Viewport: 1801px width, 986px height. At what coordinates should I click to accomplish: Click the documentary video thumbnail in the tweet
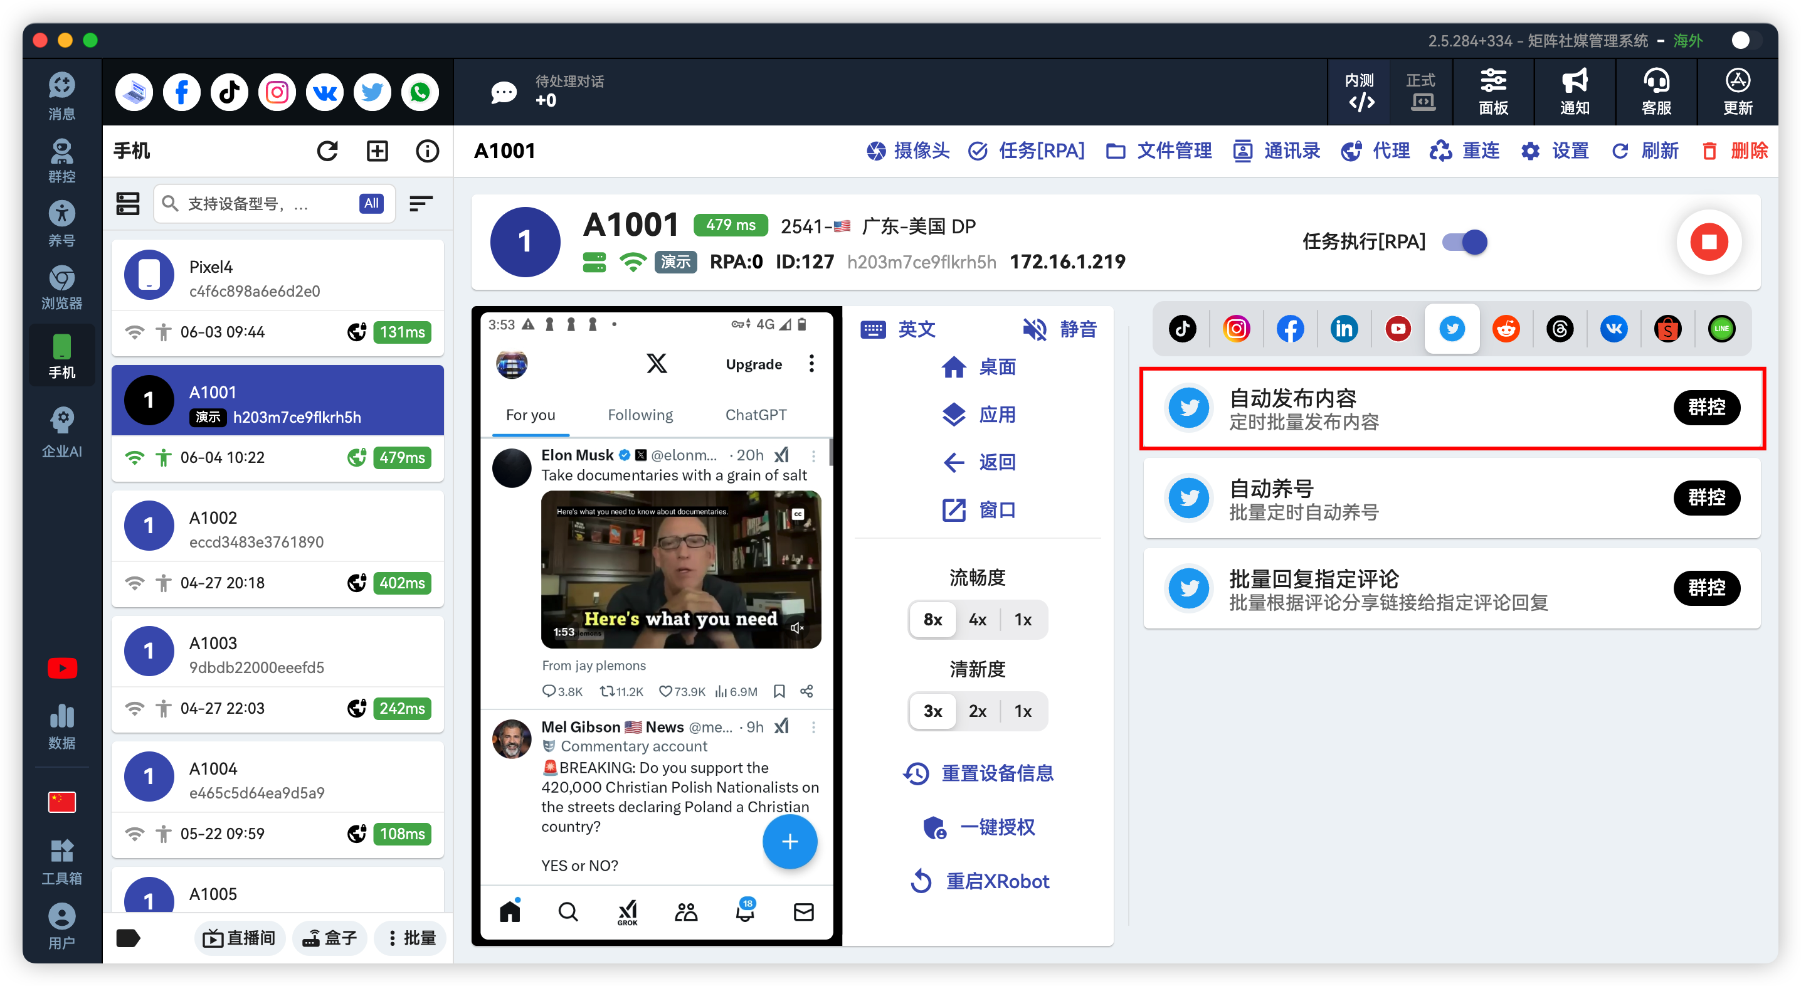[x=680, y=568]
